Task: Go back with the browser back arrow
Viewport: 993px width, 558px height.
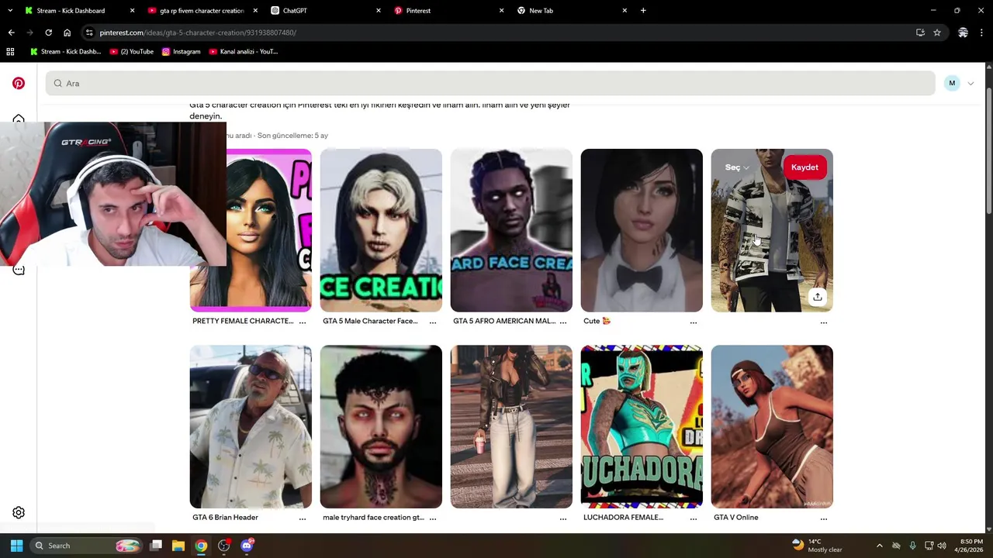Action: point(11,33)
